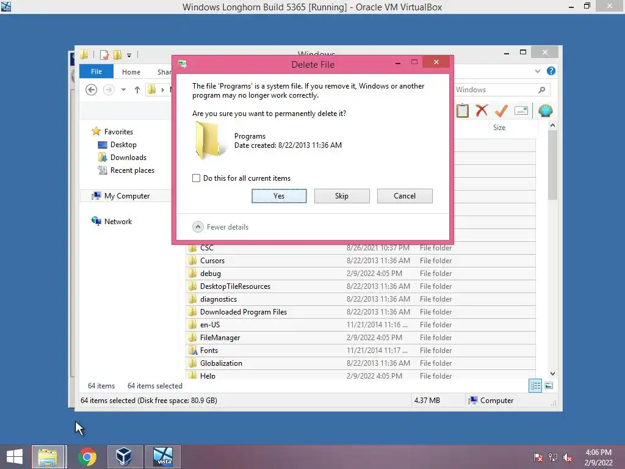Select My Computer in navigation pane

[x=126, y=196]
